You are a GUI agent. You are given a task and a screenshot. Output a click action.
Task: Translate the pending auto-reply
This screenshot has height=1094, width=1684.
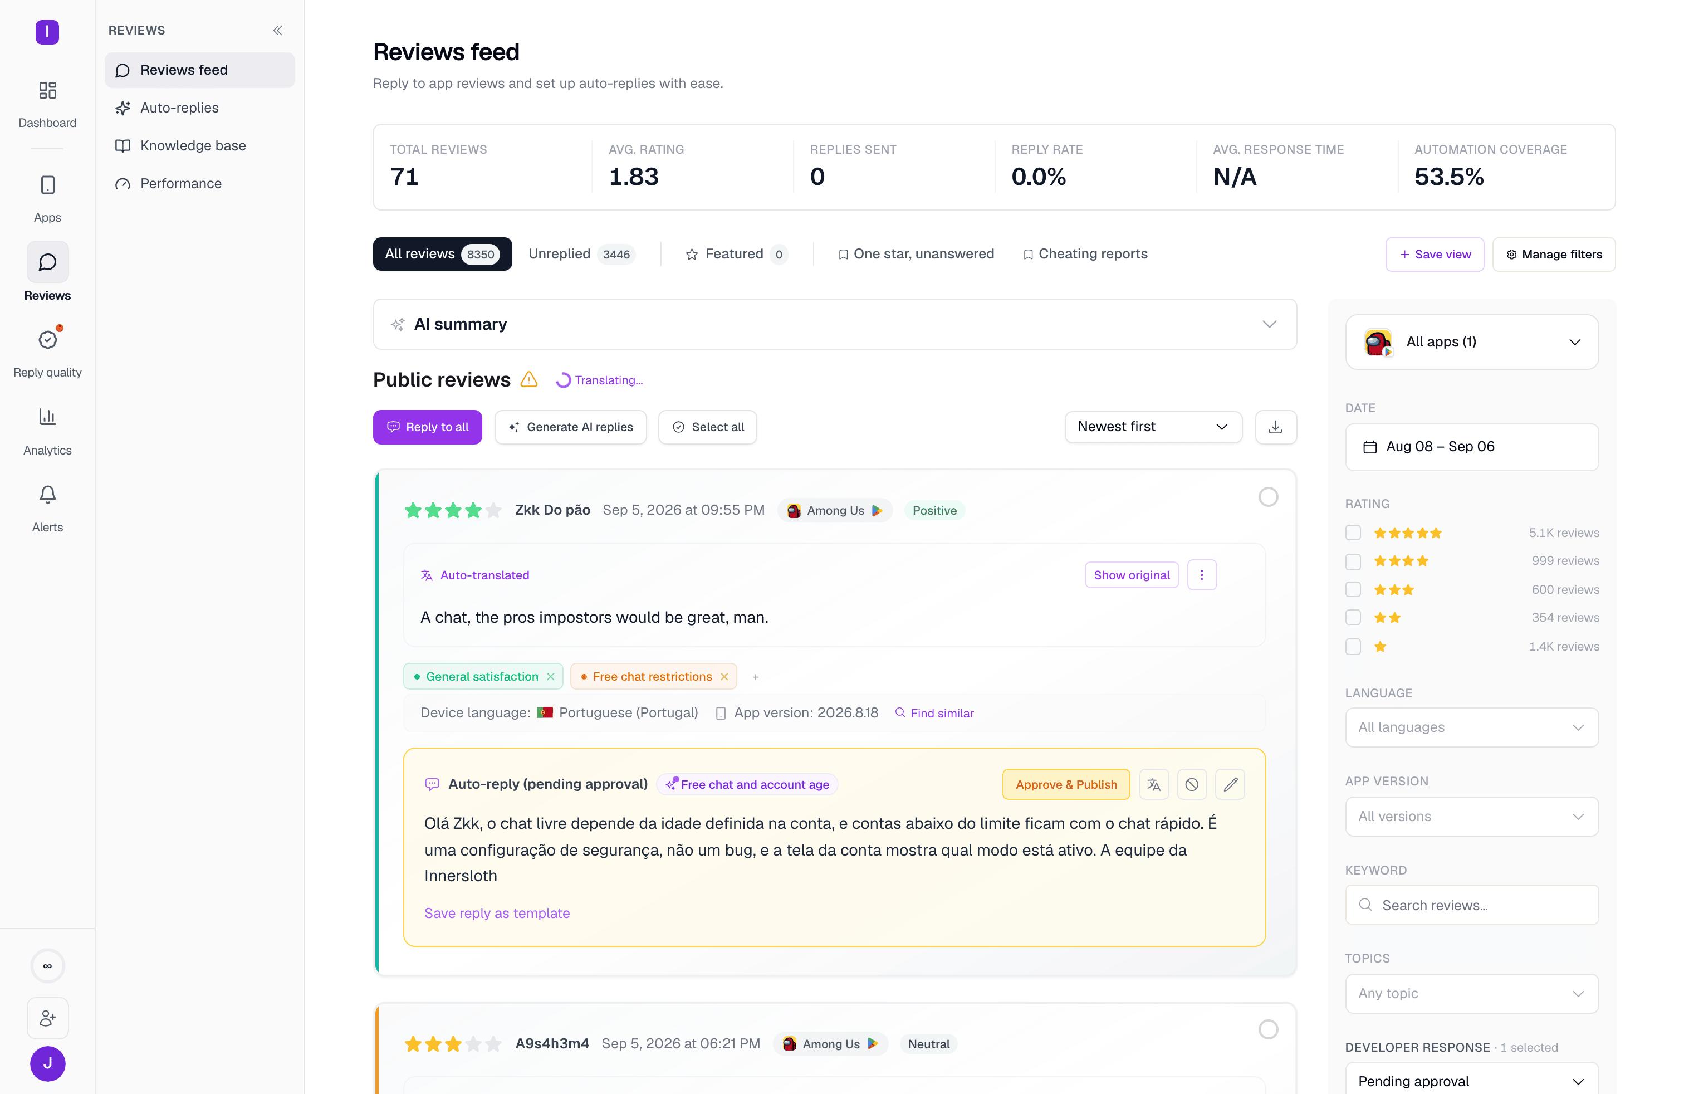(1154, 785)
